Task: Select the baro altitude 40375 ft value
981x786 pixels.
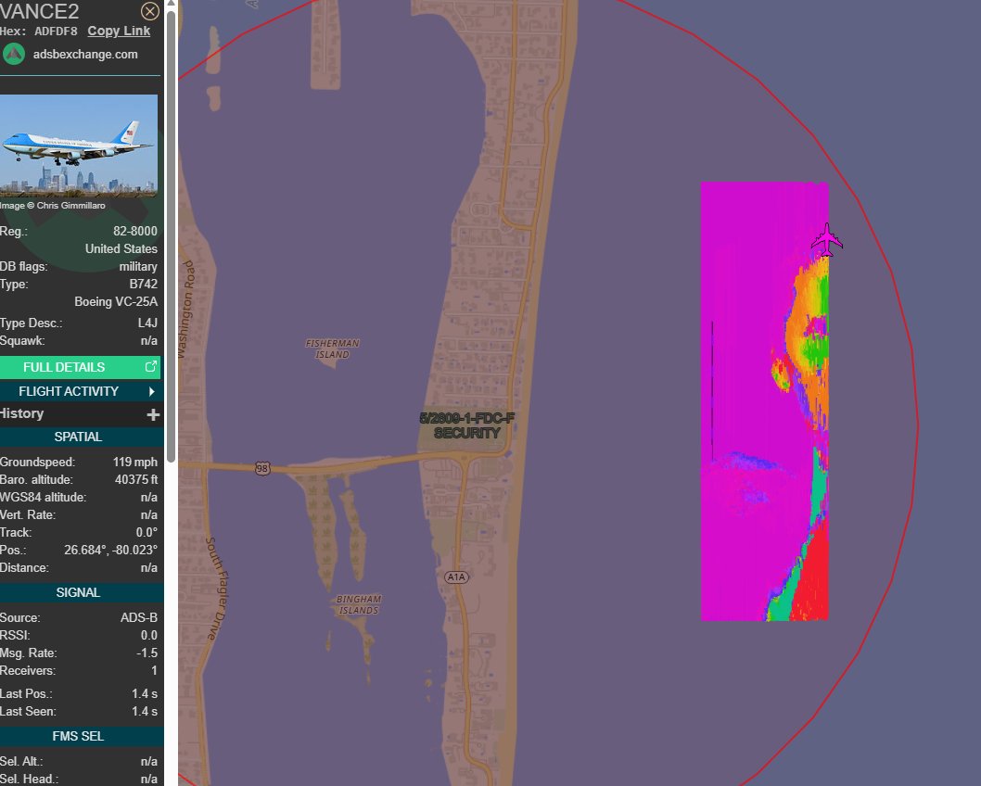Action: tap(135, 479)
